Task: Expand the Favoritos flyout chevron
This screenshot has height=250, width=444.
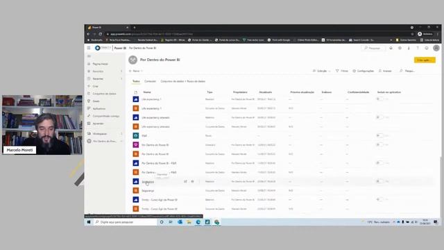Action: [122, 72]
